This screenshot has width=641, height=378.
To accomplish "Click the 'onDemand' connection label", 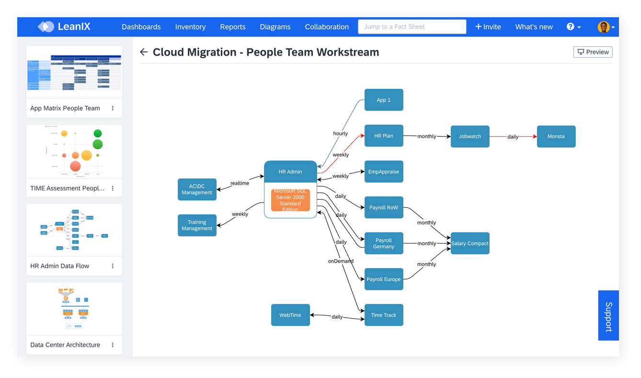I will pos(341,261).
